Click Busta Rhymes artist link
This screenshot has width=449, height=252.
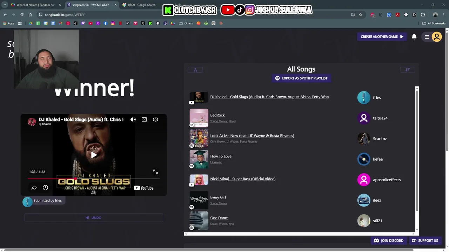tap(248, 142)
